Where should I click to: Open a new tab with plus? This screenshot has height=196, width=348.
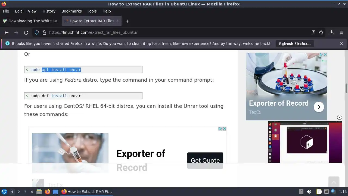point(128,21)
